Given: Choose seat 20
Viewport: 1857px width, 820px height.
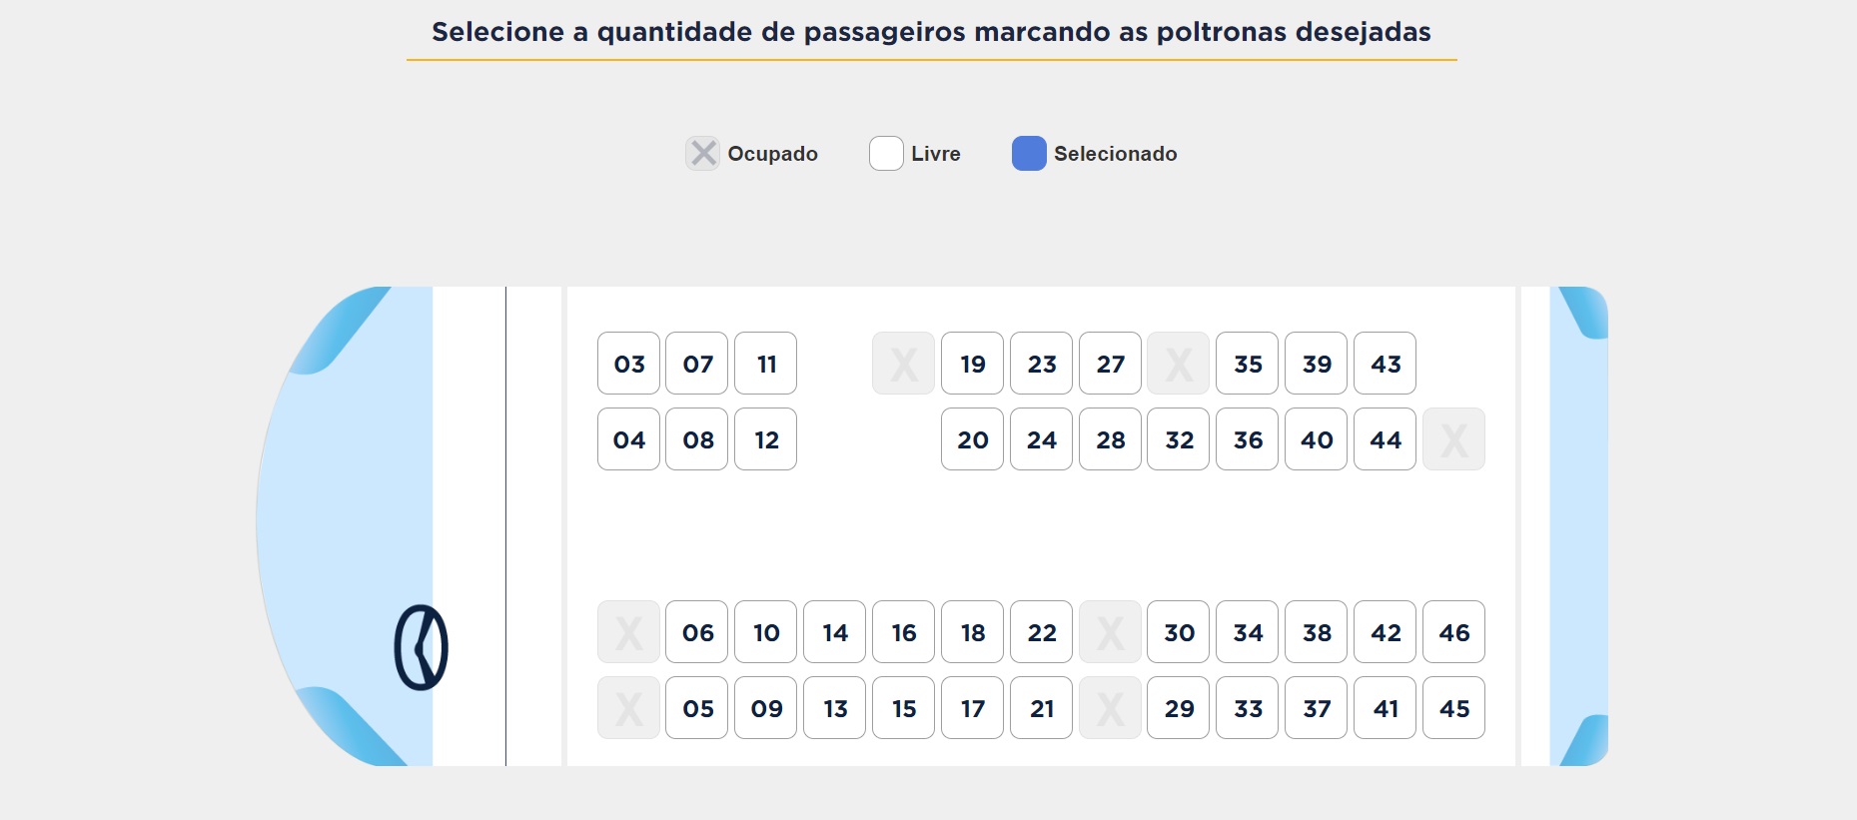Looking at the screenshot, I should pyautogui.click(x=972, y=439).
